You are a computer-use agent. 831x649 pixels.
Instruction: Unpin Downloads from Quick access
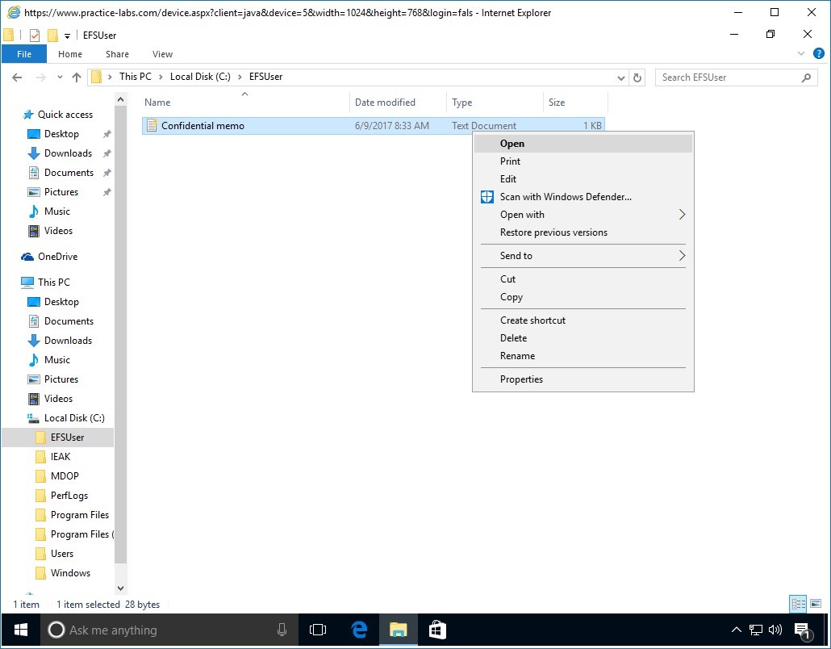click(x=106, y=153)
